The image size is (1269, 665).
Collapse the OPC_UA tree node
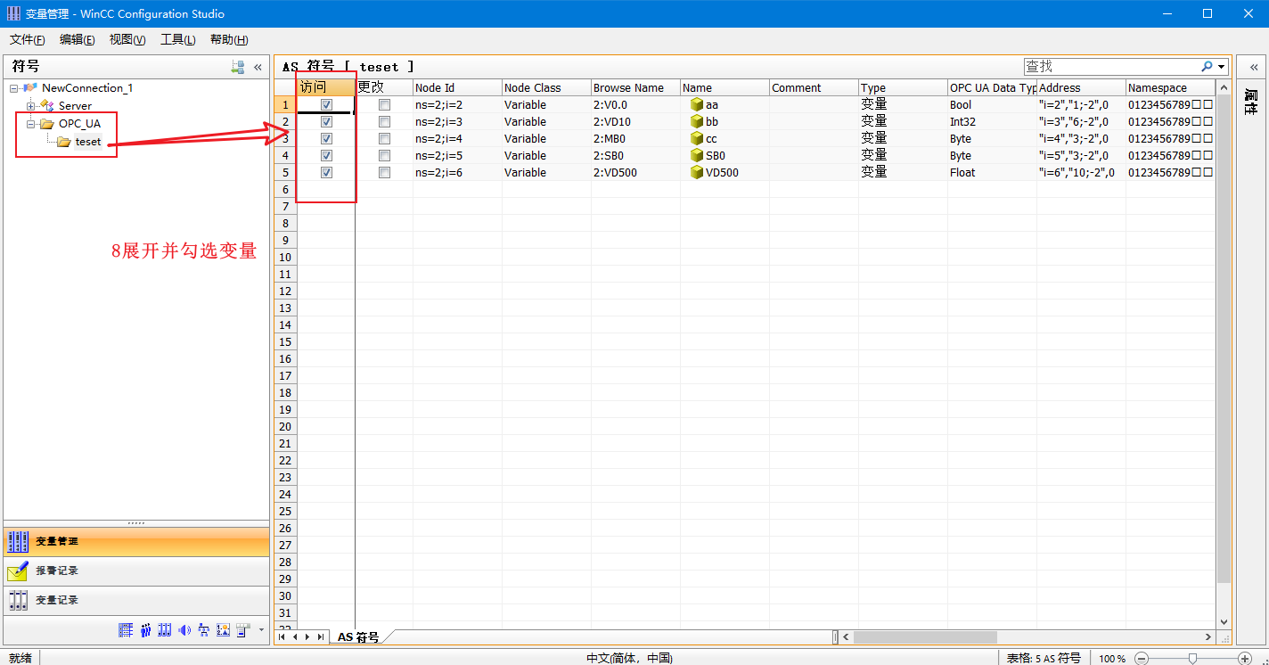(x=31, y=124)
